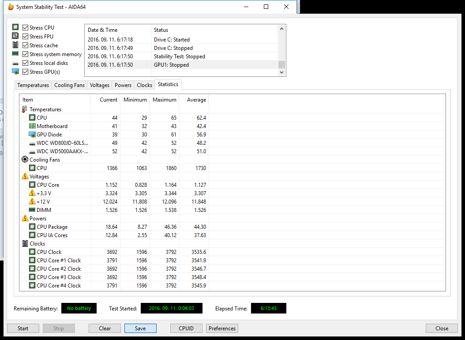Click the Clocks group chip icon
Screen dimensions: 465x340
pyautogui.click(x=25, y=244)
